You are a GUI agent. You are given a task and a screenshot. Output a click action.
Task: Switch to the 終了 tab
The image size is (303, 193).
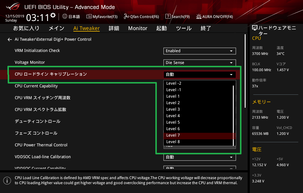206,28
